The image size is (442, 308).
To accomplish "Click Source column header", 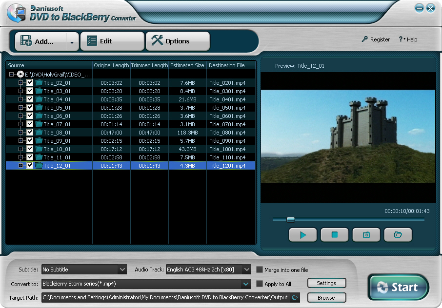I will [49, 65].
